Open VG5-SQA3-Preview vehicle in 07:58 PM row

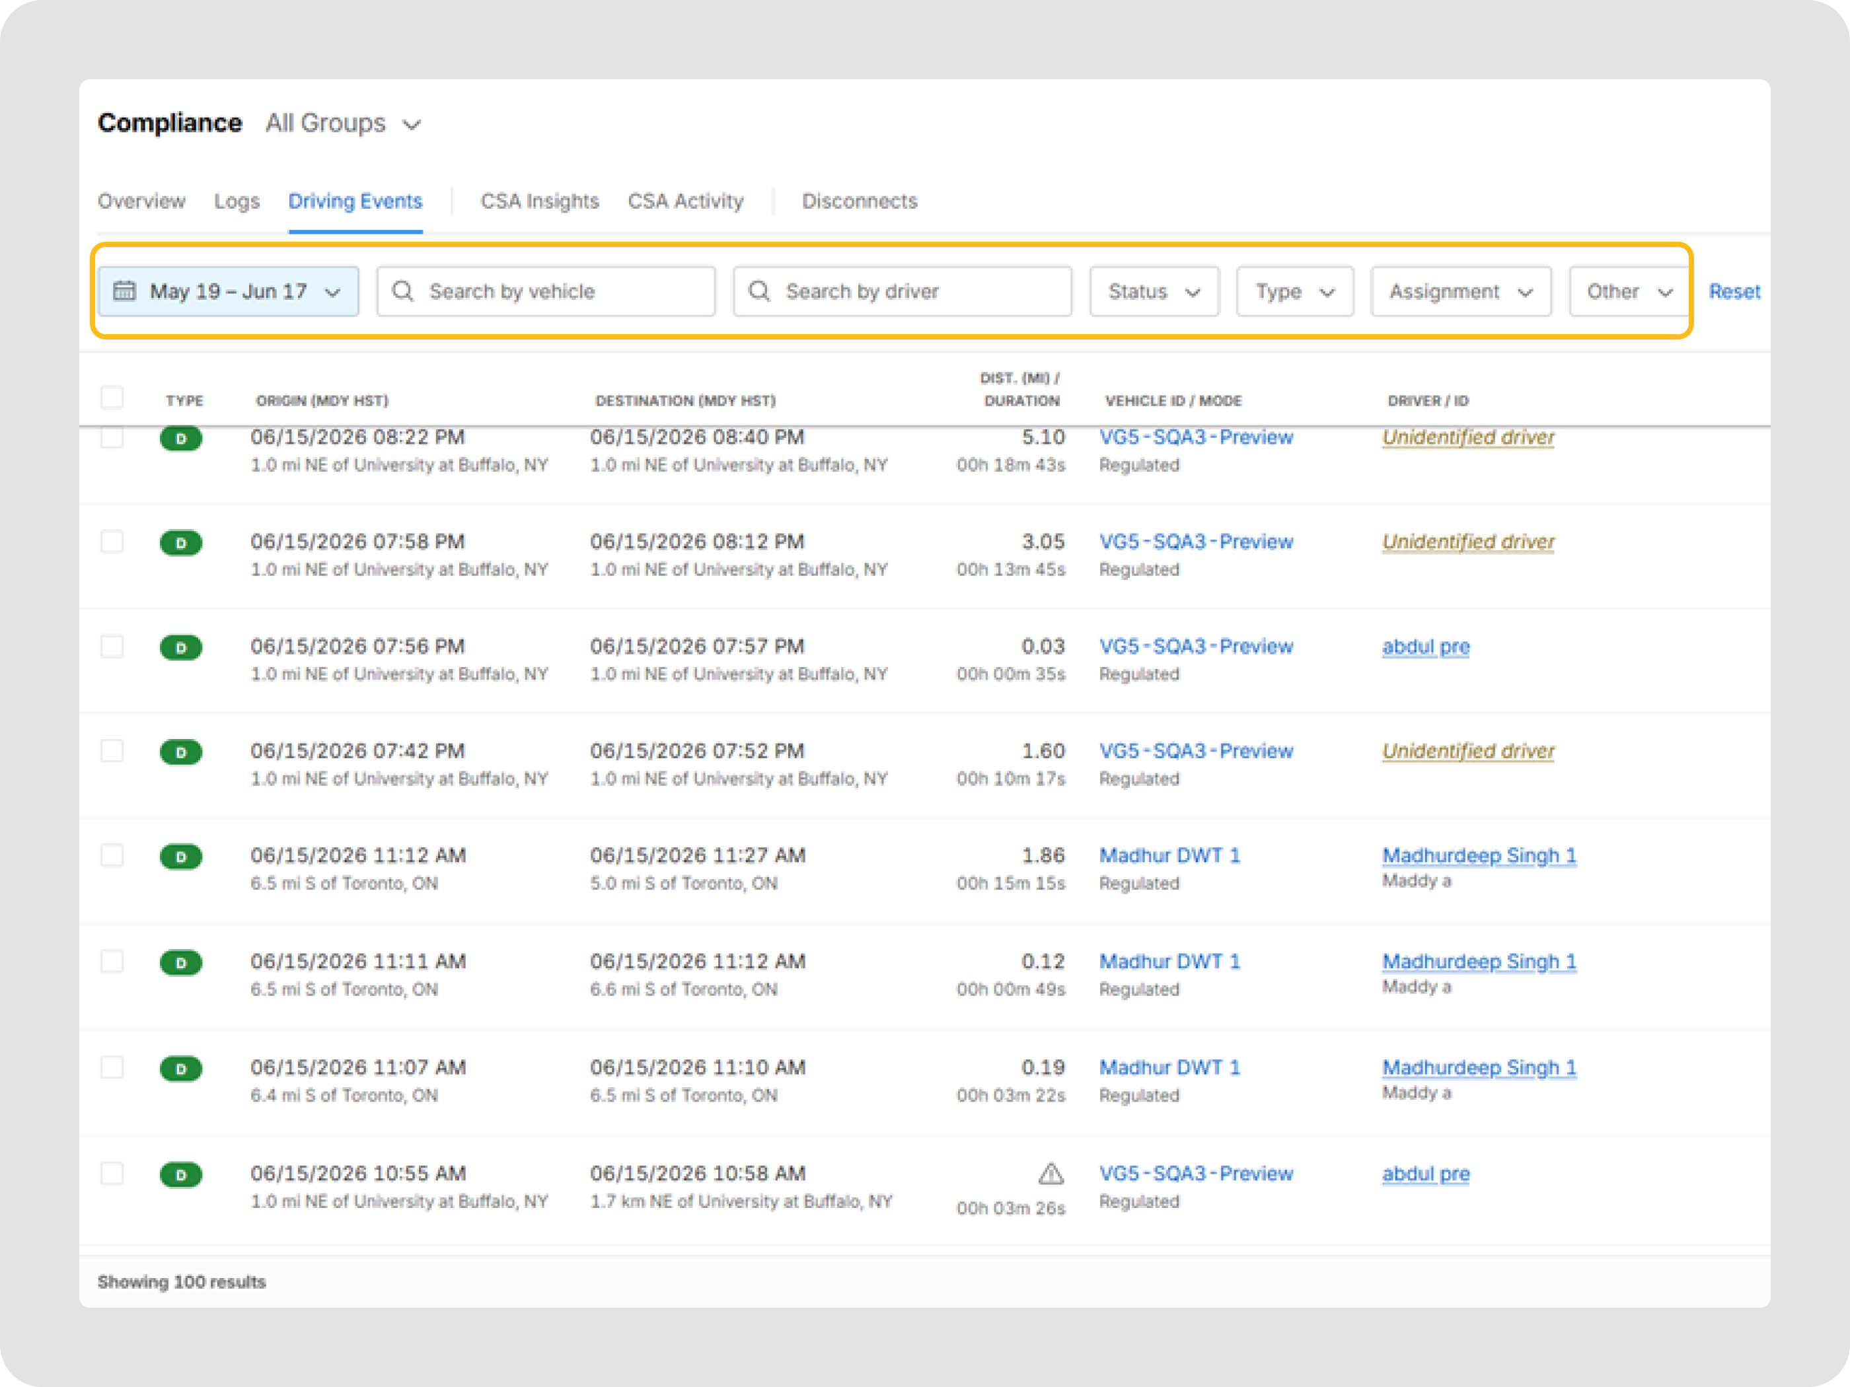pos(1196,542)
